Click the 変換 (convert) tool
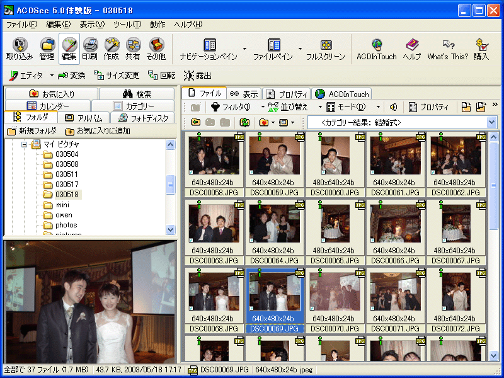The height and width of the screenshot is (378, 504). coord(72,76)
